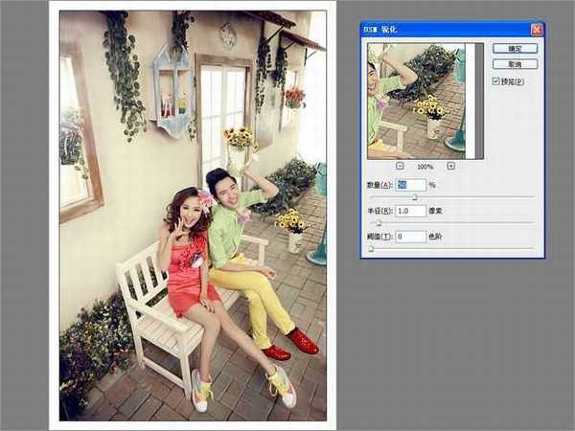Click the 半径(R) label
Viewport: 575px width, 431px height.
(x=379, y=211)
